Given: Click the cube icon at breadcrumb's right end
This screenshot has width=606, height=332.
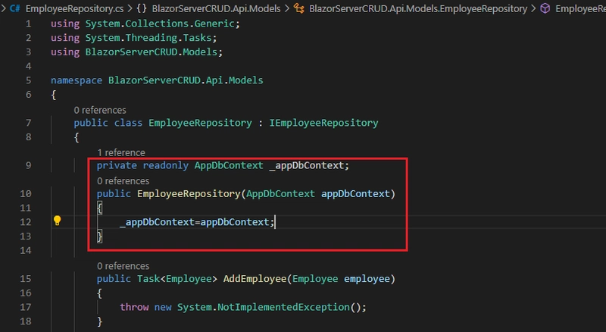Looking at the screenshot, I should coord(544,8).
